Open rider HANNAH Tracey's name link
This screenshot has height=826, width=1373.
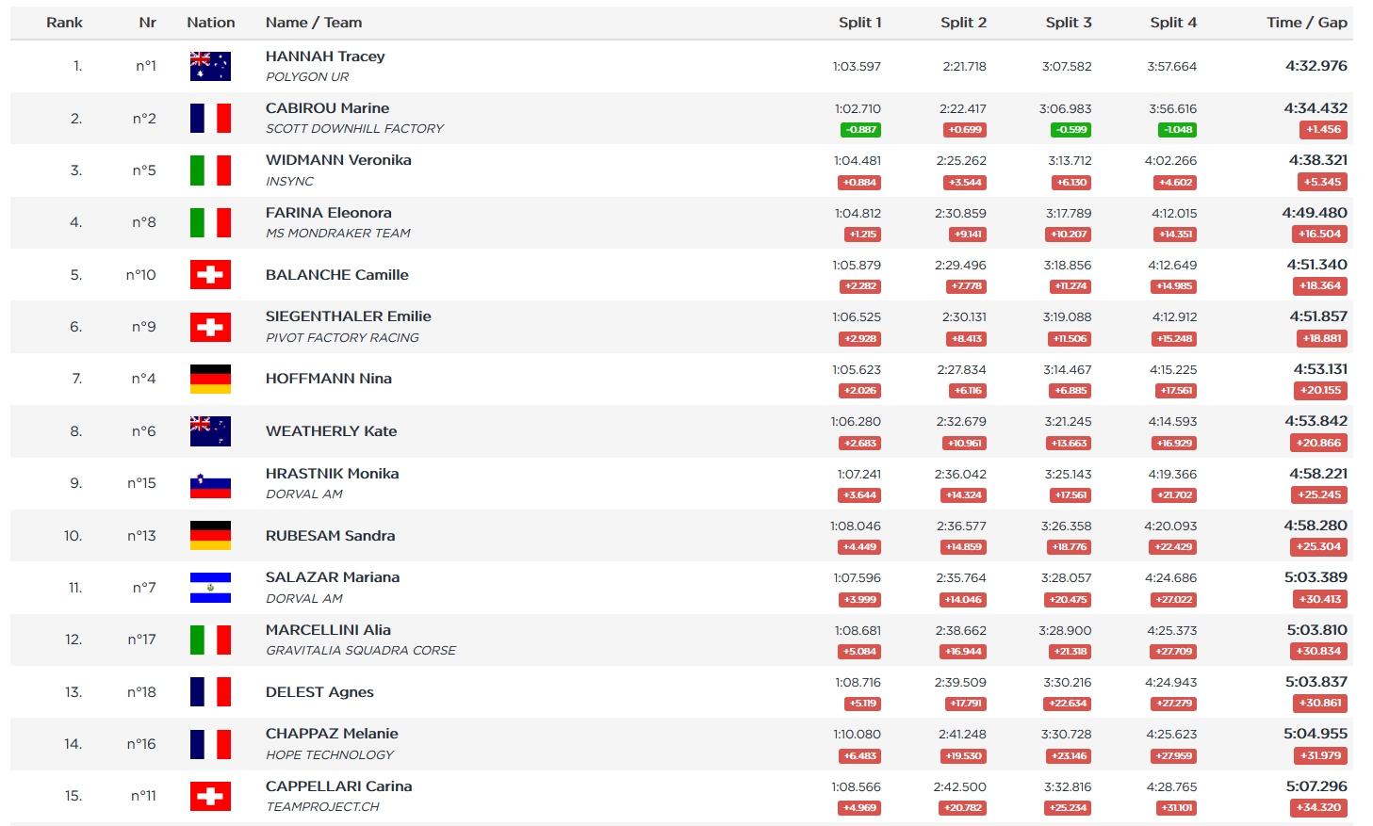coord(325,57)
